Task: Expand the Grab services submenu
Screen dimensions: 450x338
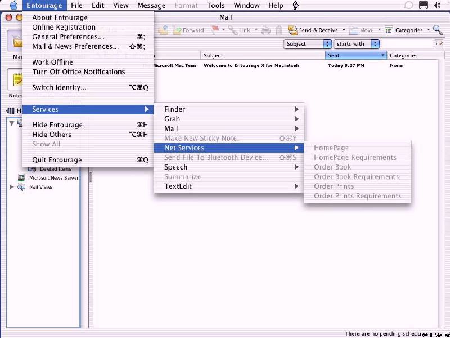Action: pyautogui.click(x=229, y=119)
